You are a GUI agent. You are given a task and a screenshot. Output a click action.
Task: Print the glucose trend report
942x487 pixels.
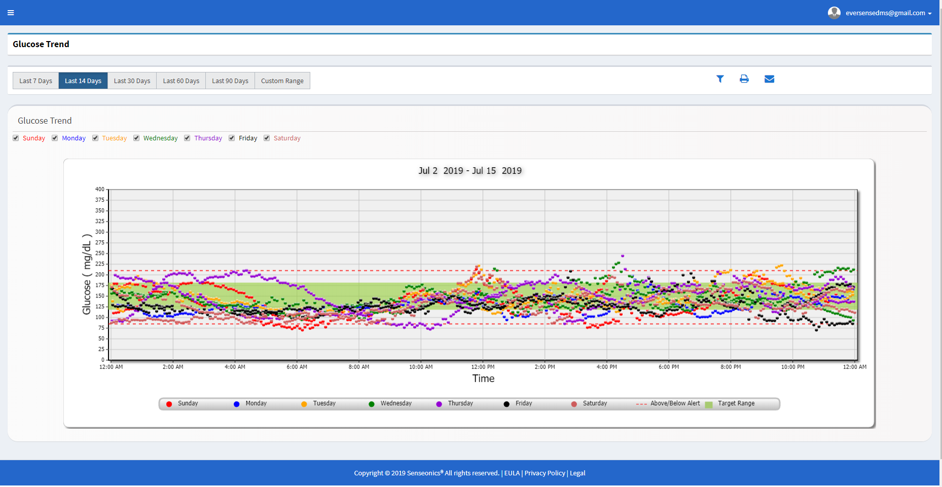(x=744, y=79)
